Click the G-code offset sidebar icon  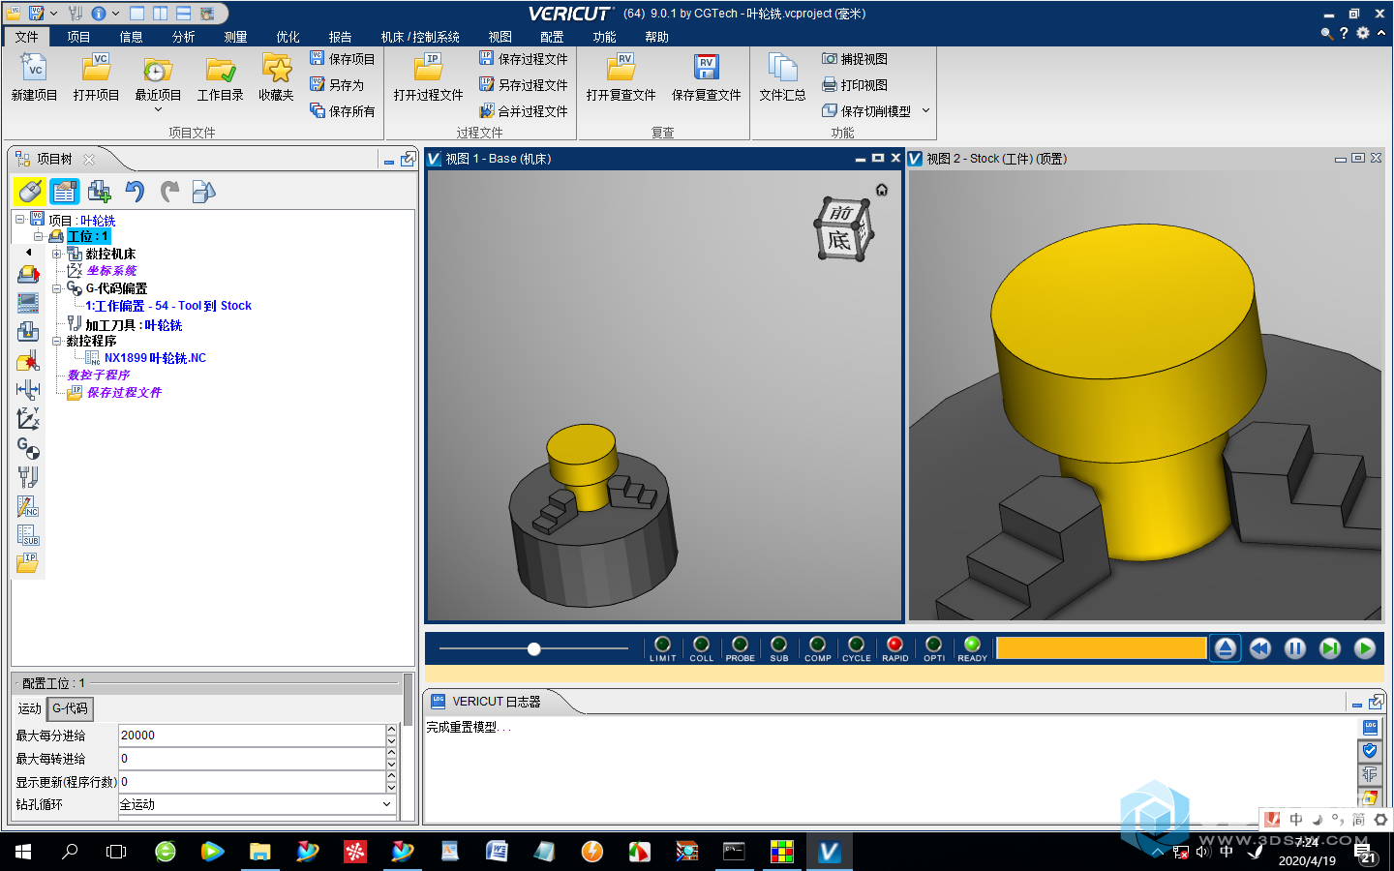(28, 447)
